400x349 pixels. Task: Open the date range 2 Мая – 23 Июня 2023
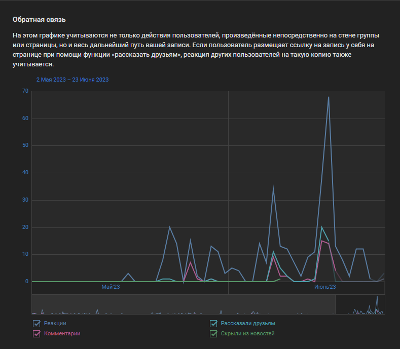click(72, 80)
